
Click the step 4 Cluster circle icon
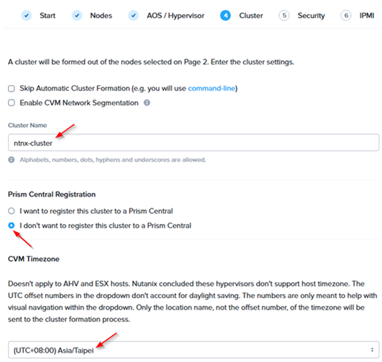pos(225,16)
